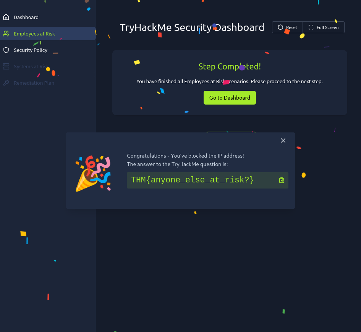Close the congratulations popup
This screenshot has height=332, width=361.
click(x=283, y=140)
